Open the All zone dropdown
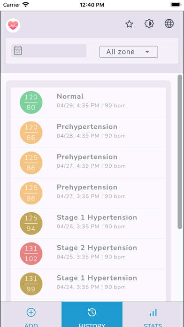 (x=129, y=52)
